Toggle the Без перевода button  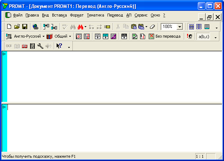click(x=165, y=36)
